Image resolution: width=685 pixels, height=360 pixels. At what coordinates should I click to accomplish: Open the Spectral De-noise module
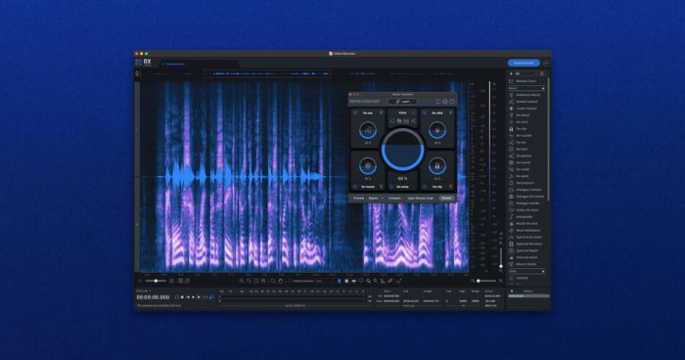click(x=528, y=238)
